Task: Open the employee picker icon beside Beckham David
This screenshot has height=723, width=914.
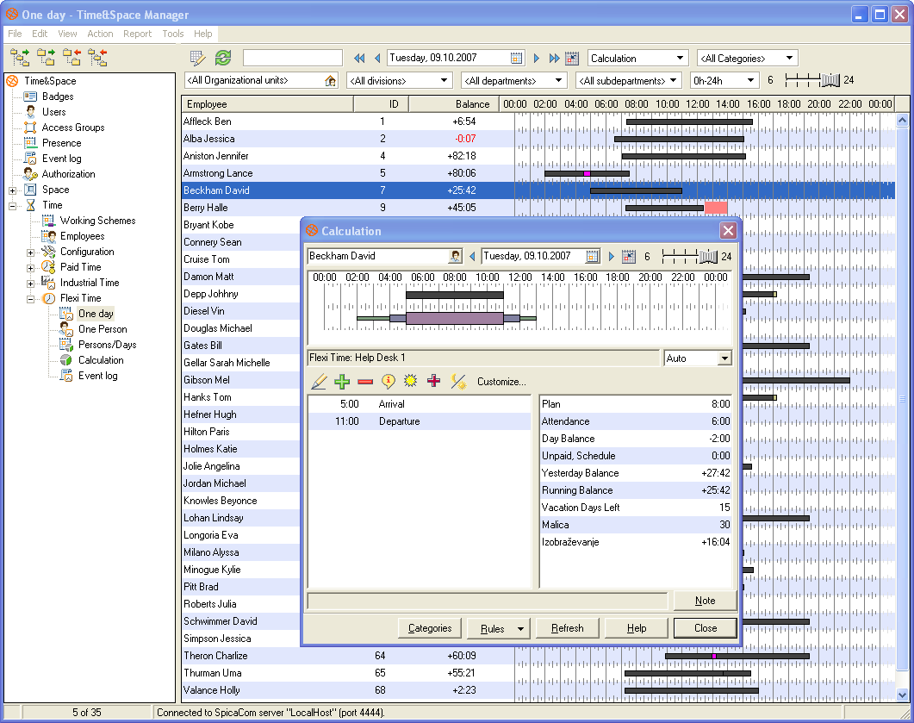Action: point(455,257)
